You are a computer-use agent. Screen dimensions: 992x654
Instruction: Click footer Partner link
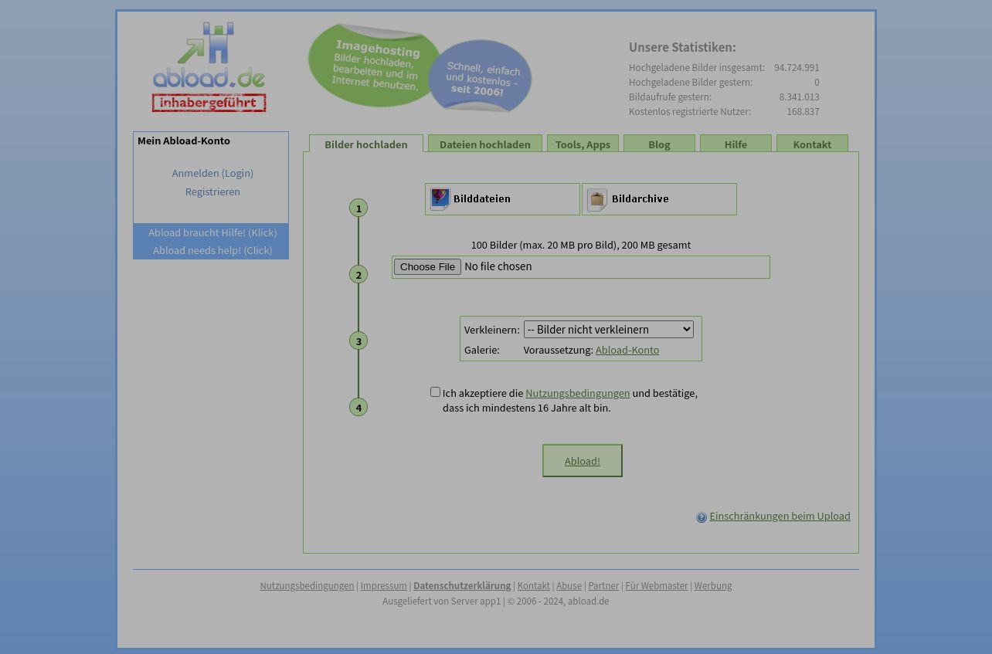pyautogui.click(x=603, y=586)
